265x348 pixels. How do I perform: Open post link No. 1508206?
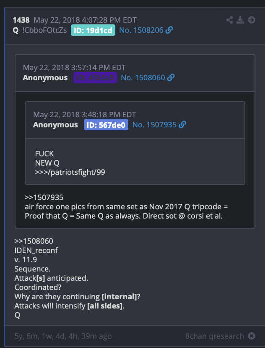tap(141, 30)
